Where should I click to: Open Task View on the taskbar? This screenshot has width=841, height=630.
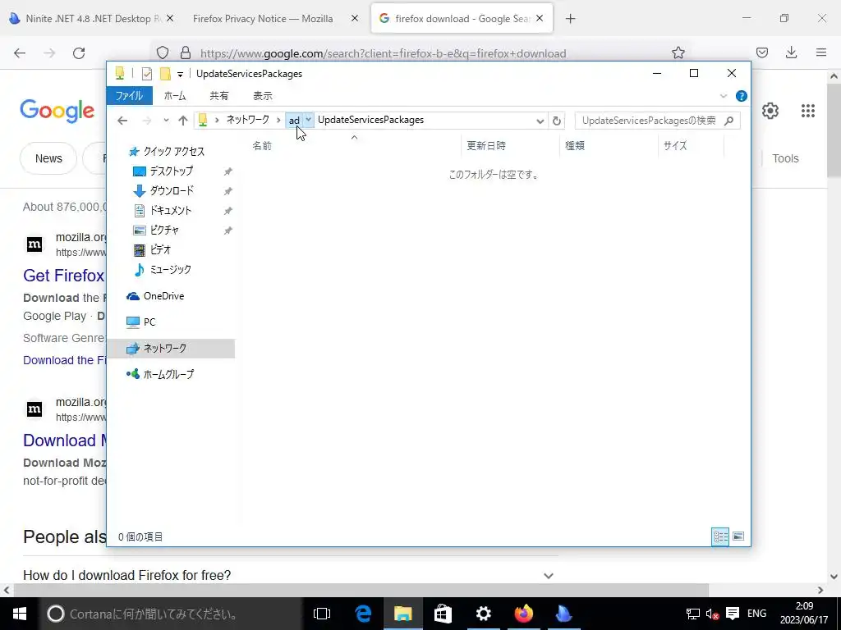point(322,614)
